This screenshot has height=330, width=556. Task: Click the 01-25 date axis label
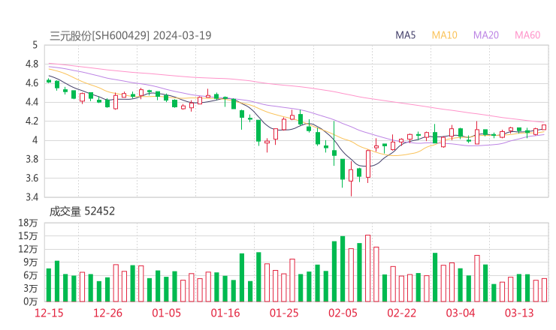(284, 313)
